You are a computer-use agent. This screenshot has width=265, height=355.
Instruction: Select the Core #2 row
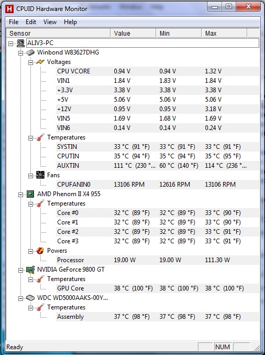point(158,232)
